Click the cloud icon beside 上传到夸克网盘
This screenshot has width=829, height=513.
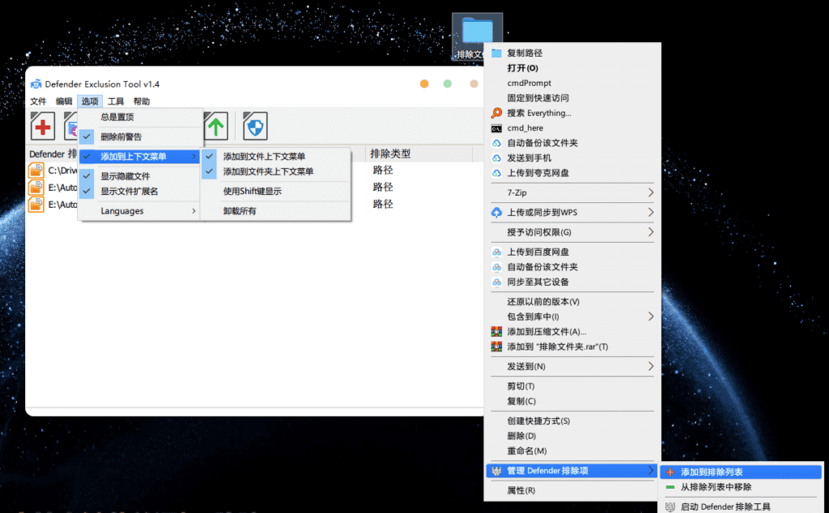click(x=496, y=173)
